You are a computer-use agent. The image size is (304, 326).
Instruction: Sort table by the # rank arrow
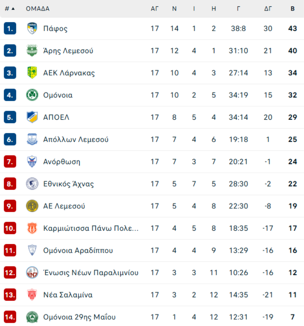pos(13,9)
